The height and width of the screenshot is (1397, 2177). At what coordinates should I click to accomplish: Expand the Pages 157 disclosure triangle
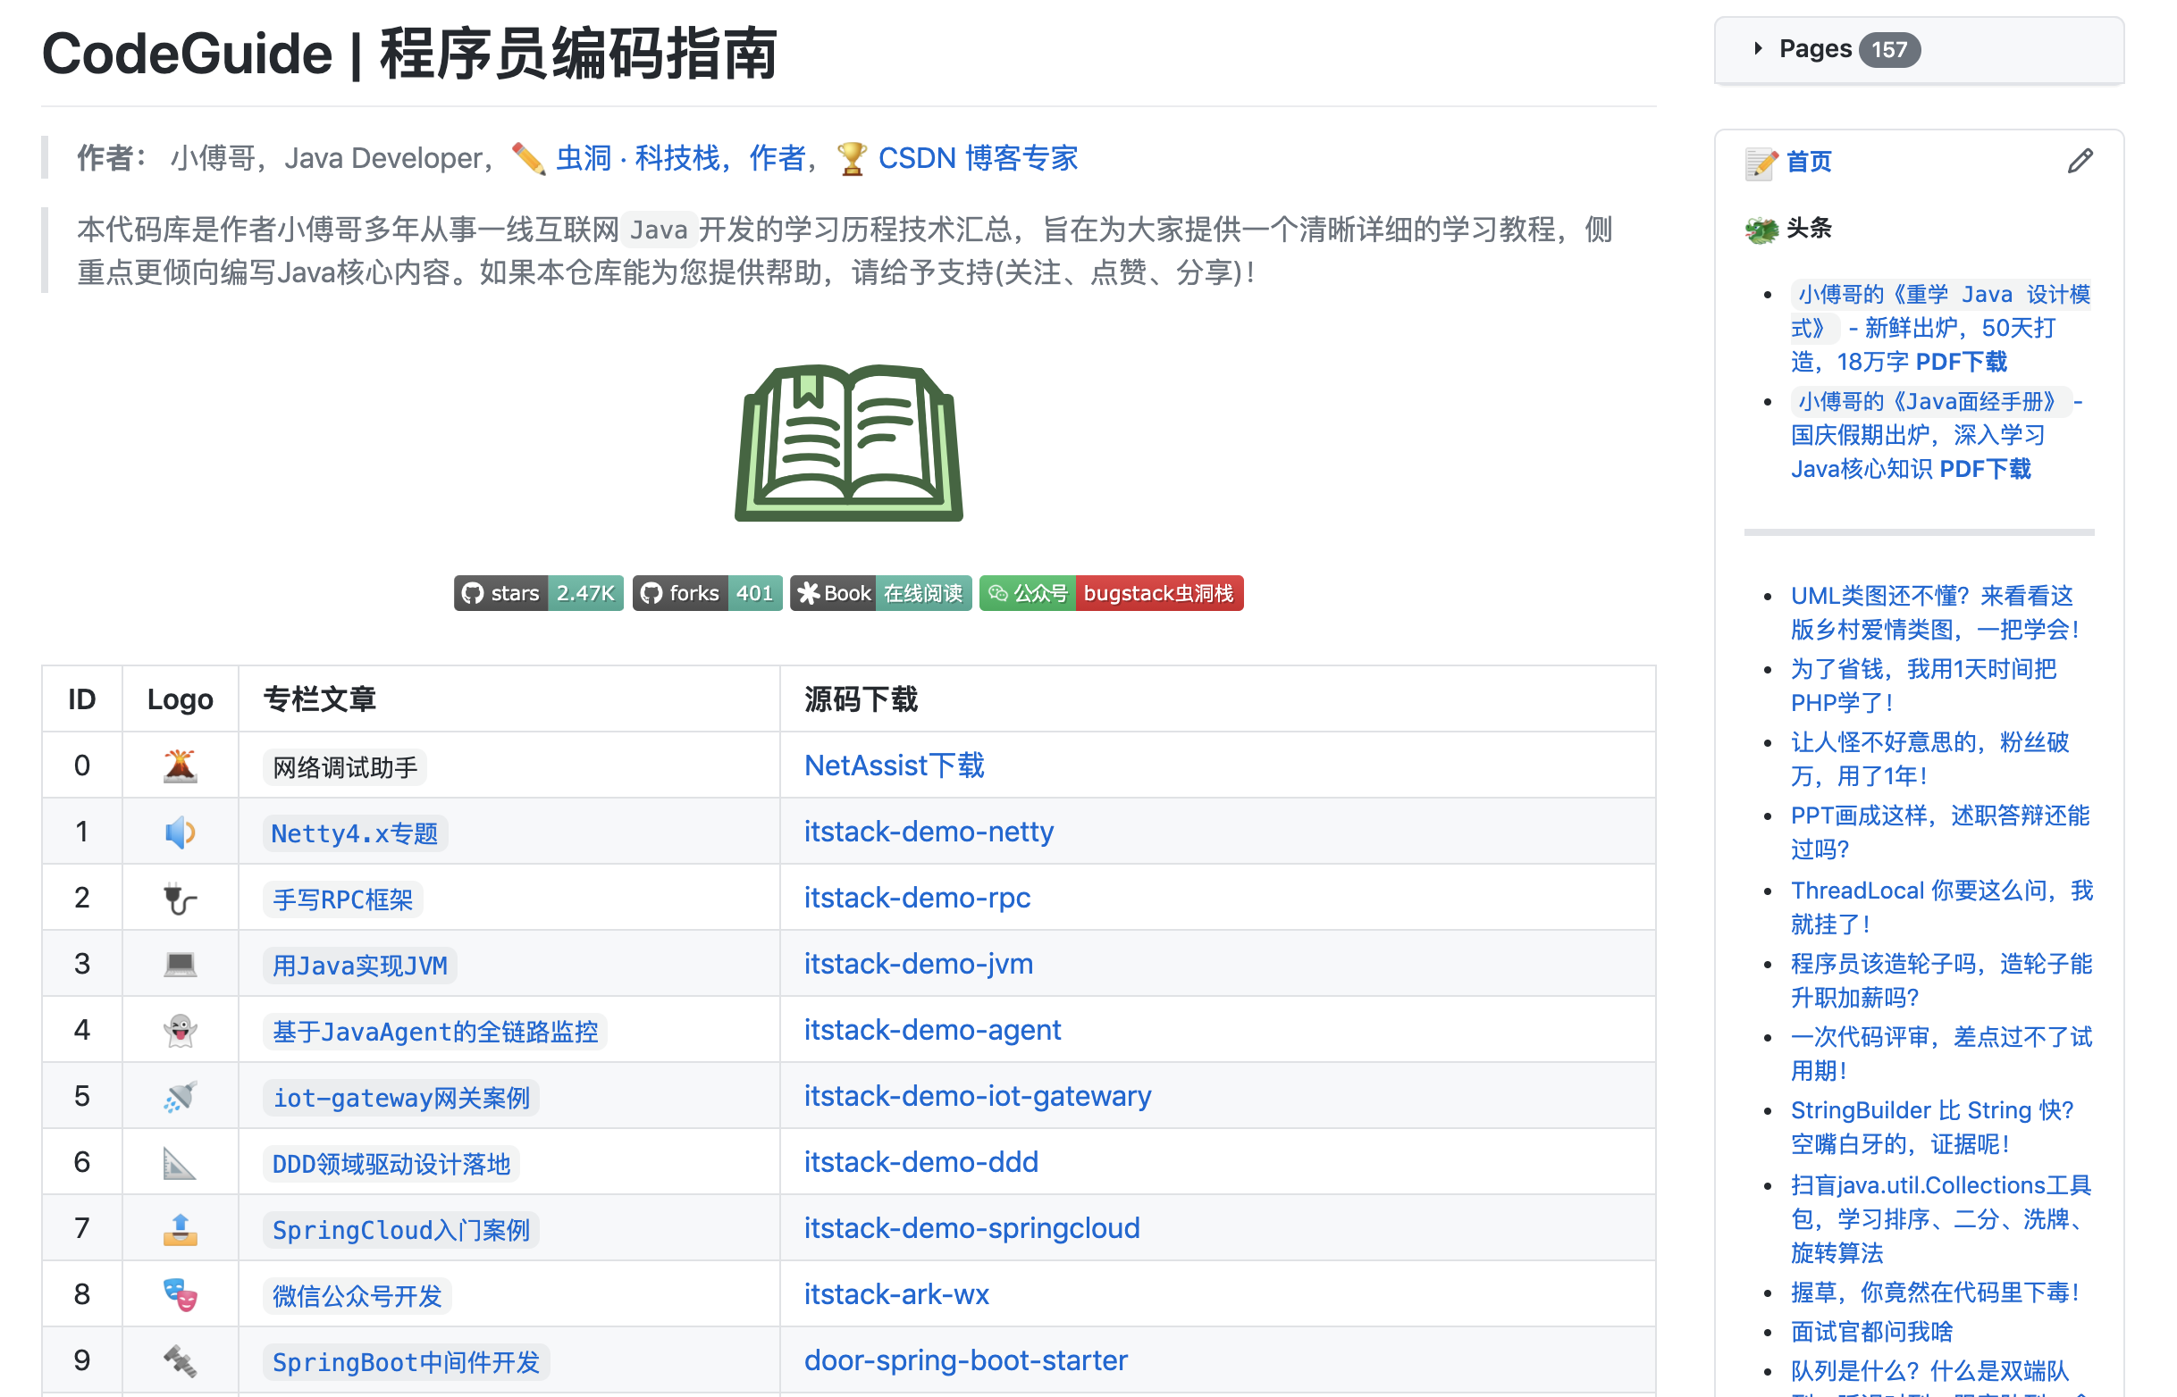[x=1758, y=49]
